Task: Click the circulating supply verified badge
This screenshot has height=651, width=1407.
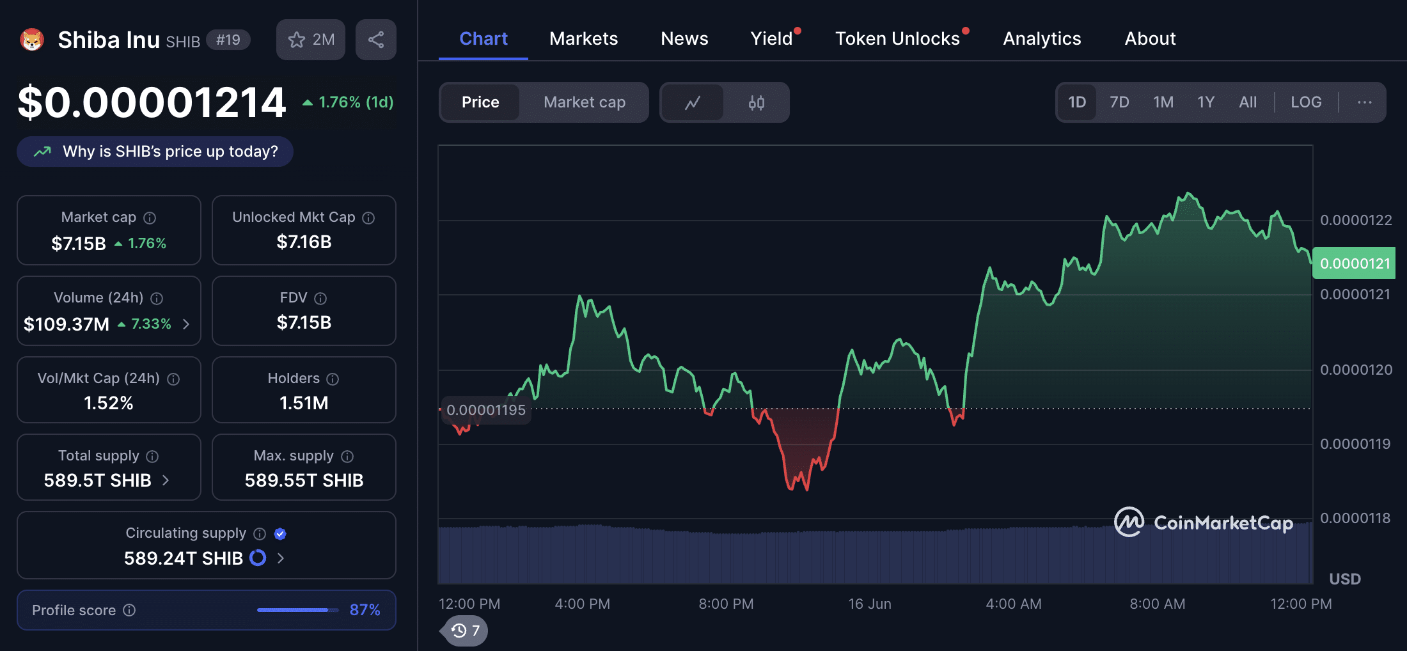Action: 280,534
